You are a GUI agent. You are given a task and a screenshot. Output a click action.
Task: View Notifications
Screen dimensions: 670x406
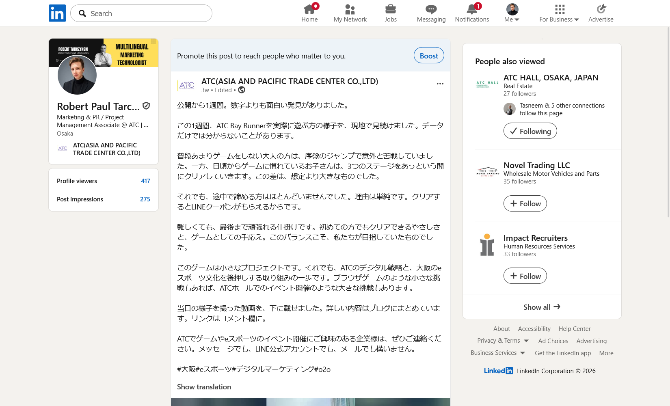[472, 13]
